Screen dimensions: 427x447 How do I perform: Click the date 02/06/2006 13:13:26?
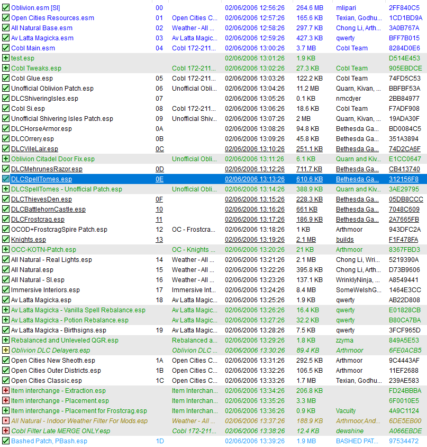click(x=255, y=179)
